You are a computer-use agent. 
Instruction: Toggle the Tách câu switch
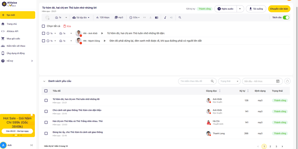click(x=286, y=17)
